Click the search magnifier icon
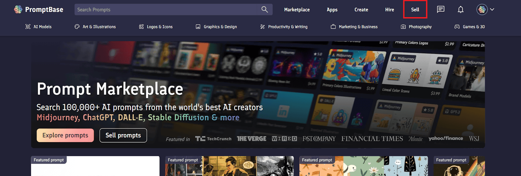The width and height of the screenshot is (521, 176). (265, 9)
